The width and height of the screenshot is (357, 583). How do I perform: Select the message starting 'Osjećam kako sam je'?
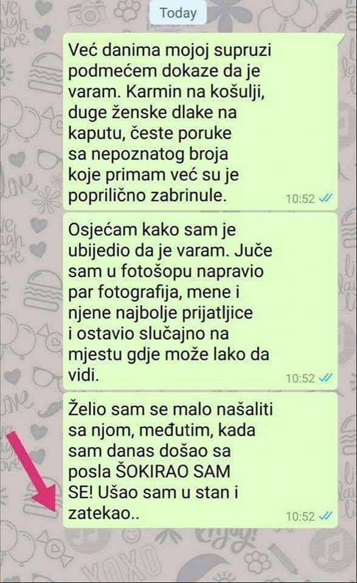coord(200,301)
